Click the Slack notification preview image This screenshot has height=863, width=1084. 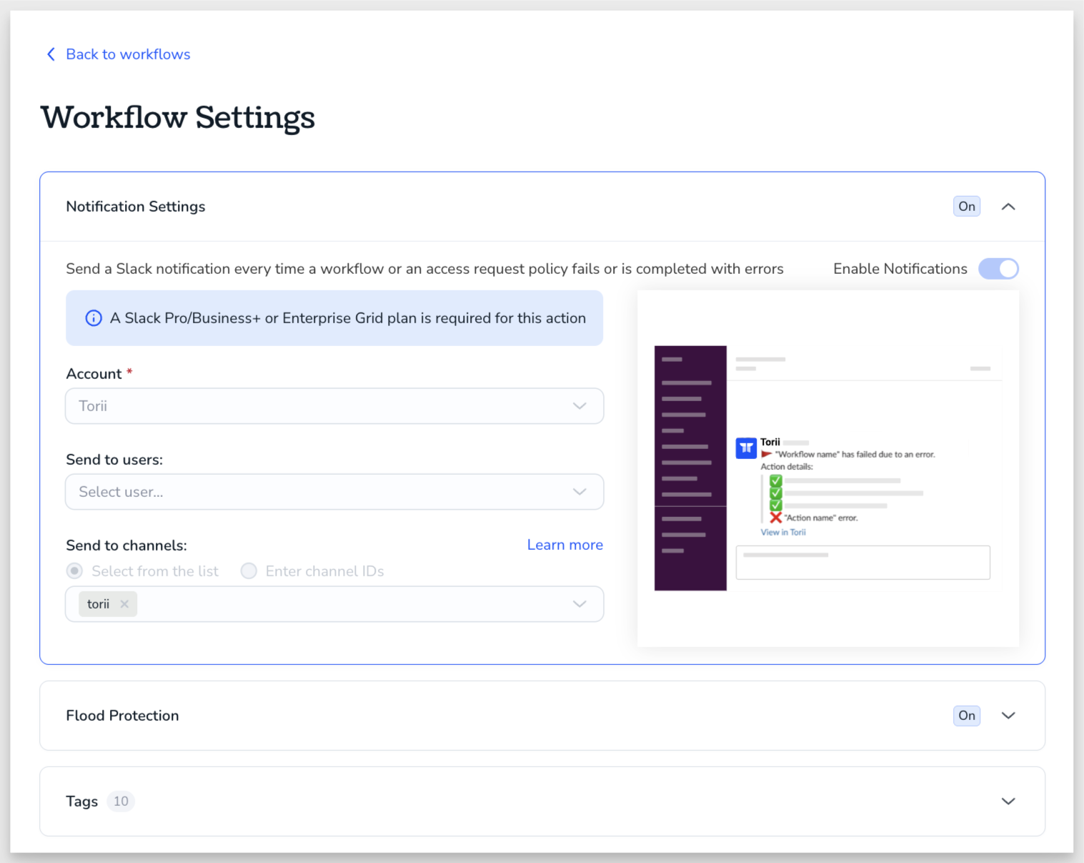coord(828,468)
